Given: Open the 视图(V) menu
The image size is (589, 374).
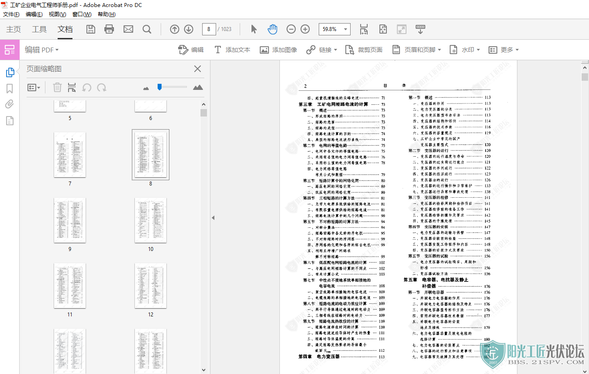Looking at the screenshot, I should pyautogui.click(x=57, y=14).
